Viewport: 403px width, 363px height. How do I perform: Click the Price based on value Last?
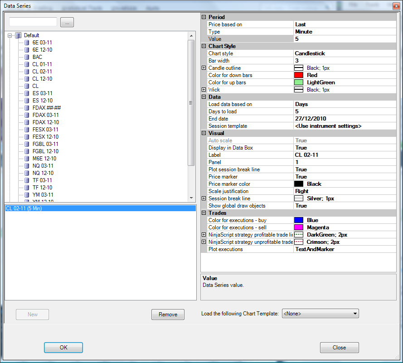[345, 24]
